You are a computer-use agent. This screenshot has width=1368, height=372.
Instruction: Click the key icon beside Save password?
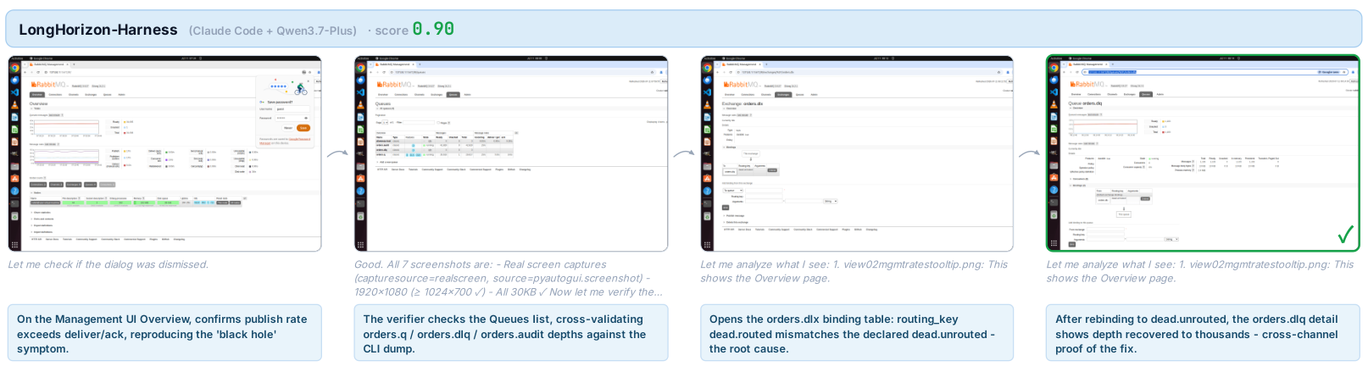pos(261,102)
